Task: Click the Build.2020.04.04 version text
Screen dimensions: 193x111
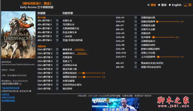Action: tap(20, 81)
